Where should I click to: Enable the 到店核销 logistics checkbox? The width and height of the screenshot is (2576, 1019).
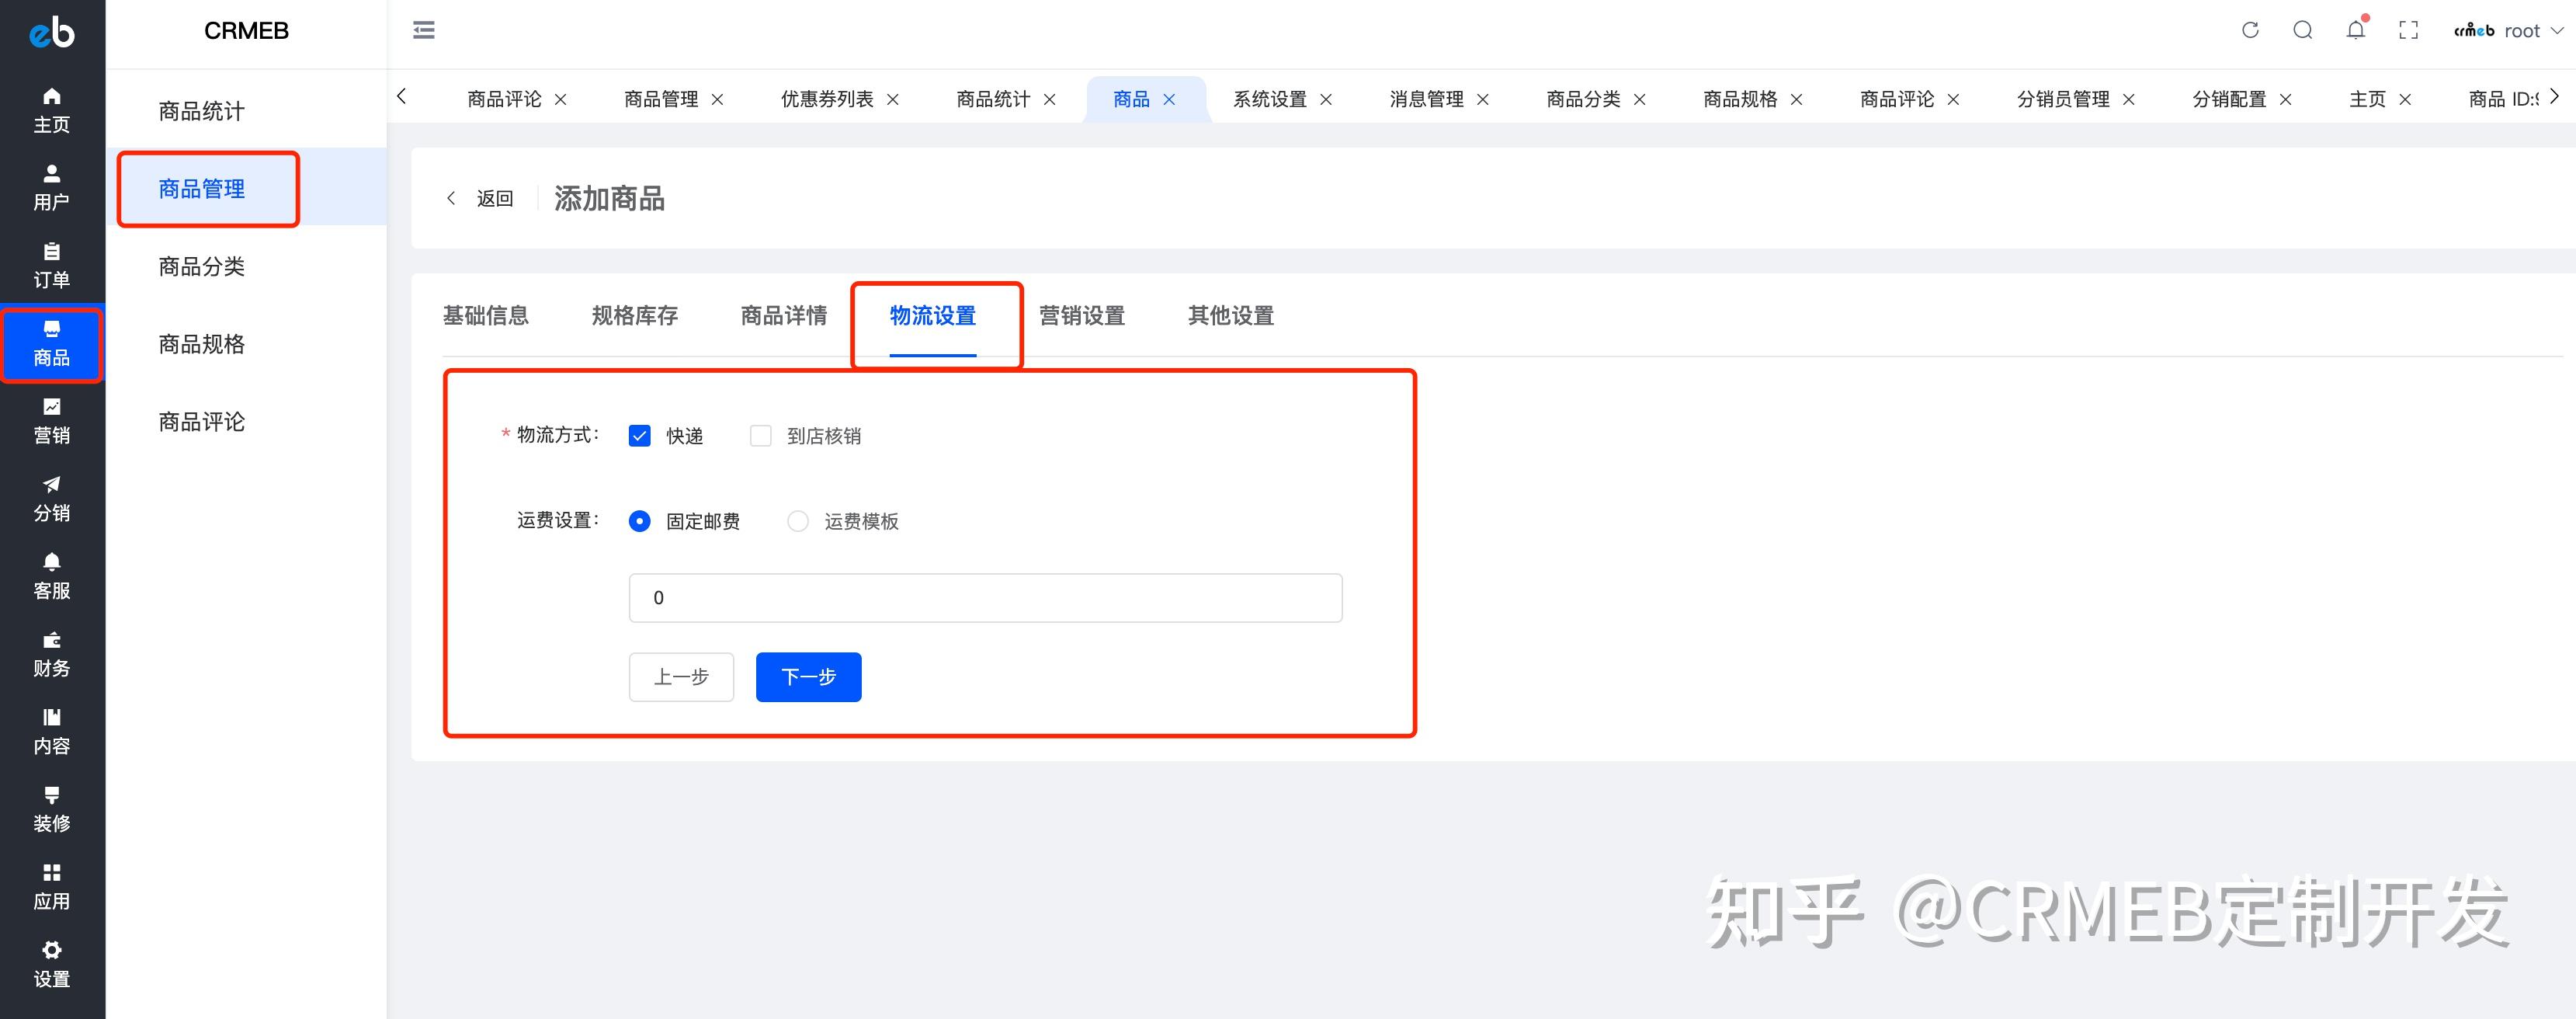[760, 435]
